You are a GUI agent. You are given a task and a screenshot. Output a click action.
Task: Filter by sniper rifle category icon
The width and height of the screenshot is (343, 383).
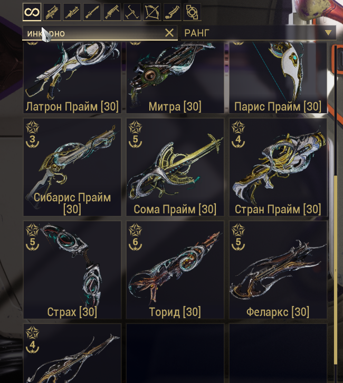click(x=92, y=12)
